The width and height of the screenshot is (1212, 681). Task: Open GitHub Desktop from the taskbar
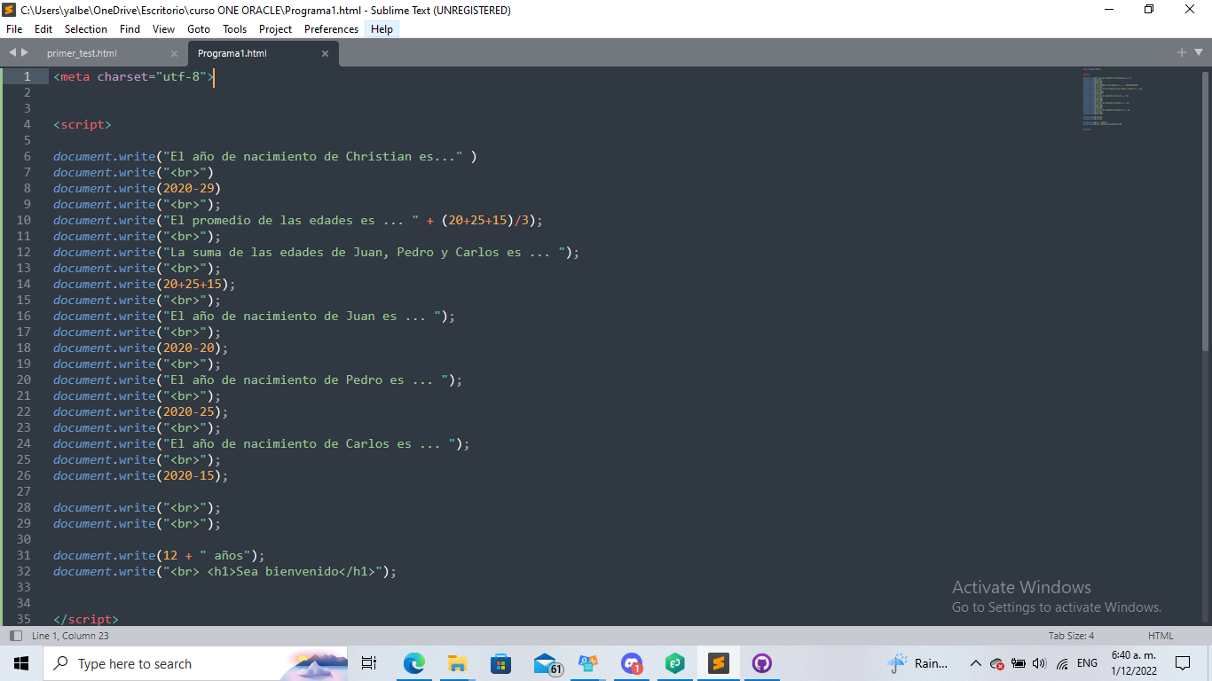pyautogui.click(x=762, y=663)
